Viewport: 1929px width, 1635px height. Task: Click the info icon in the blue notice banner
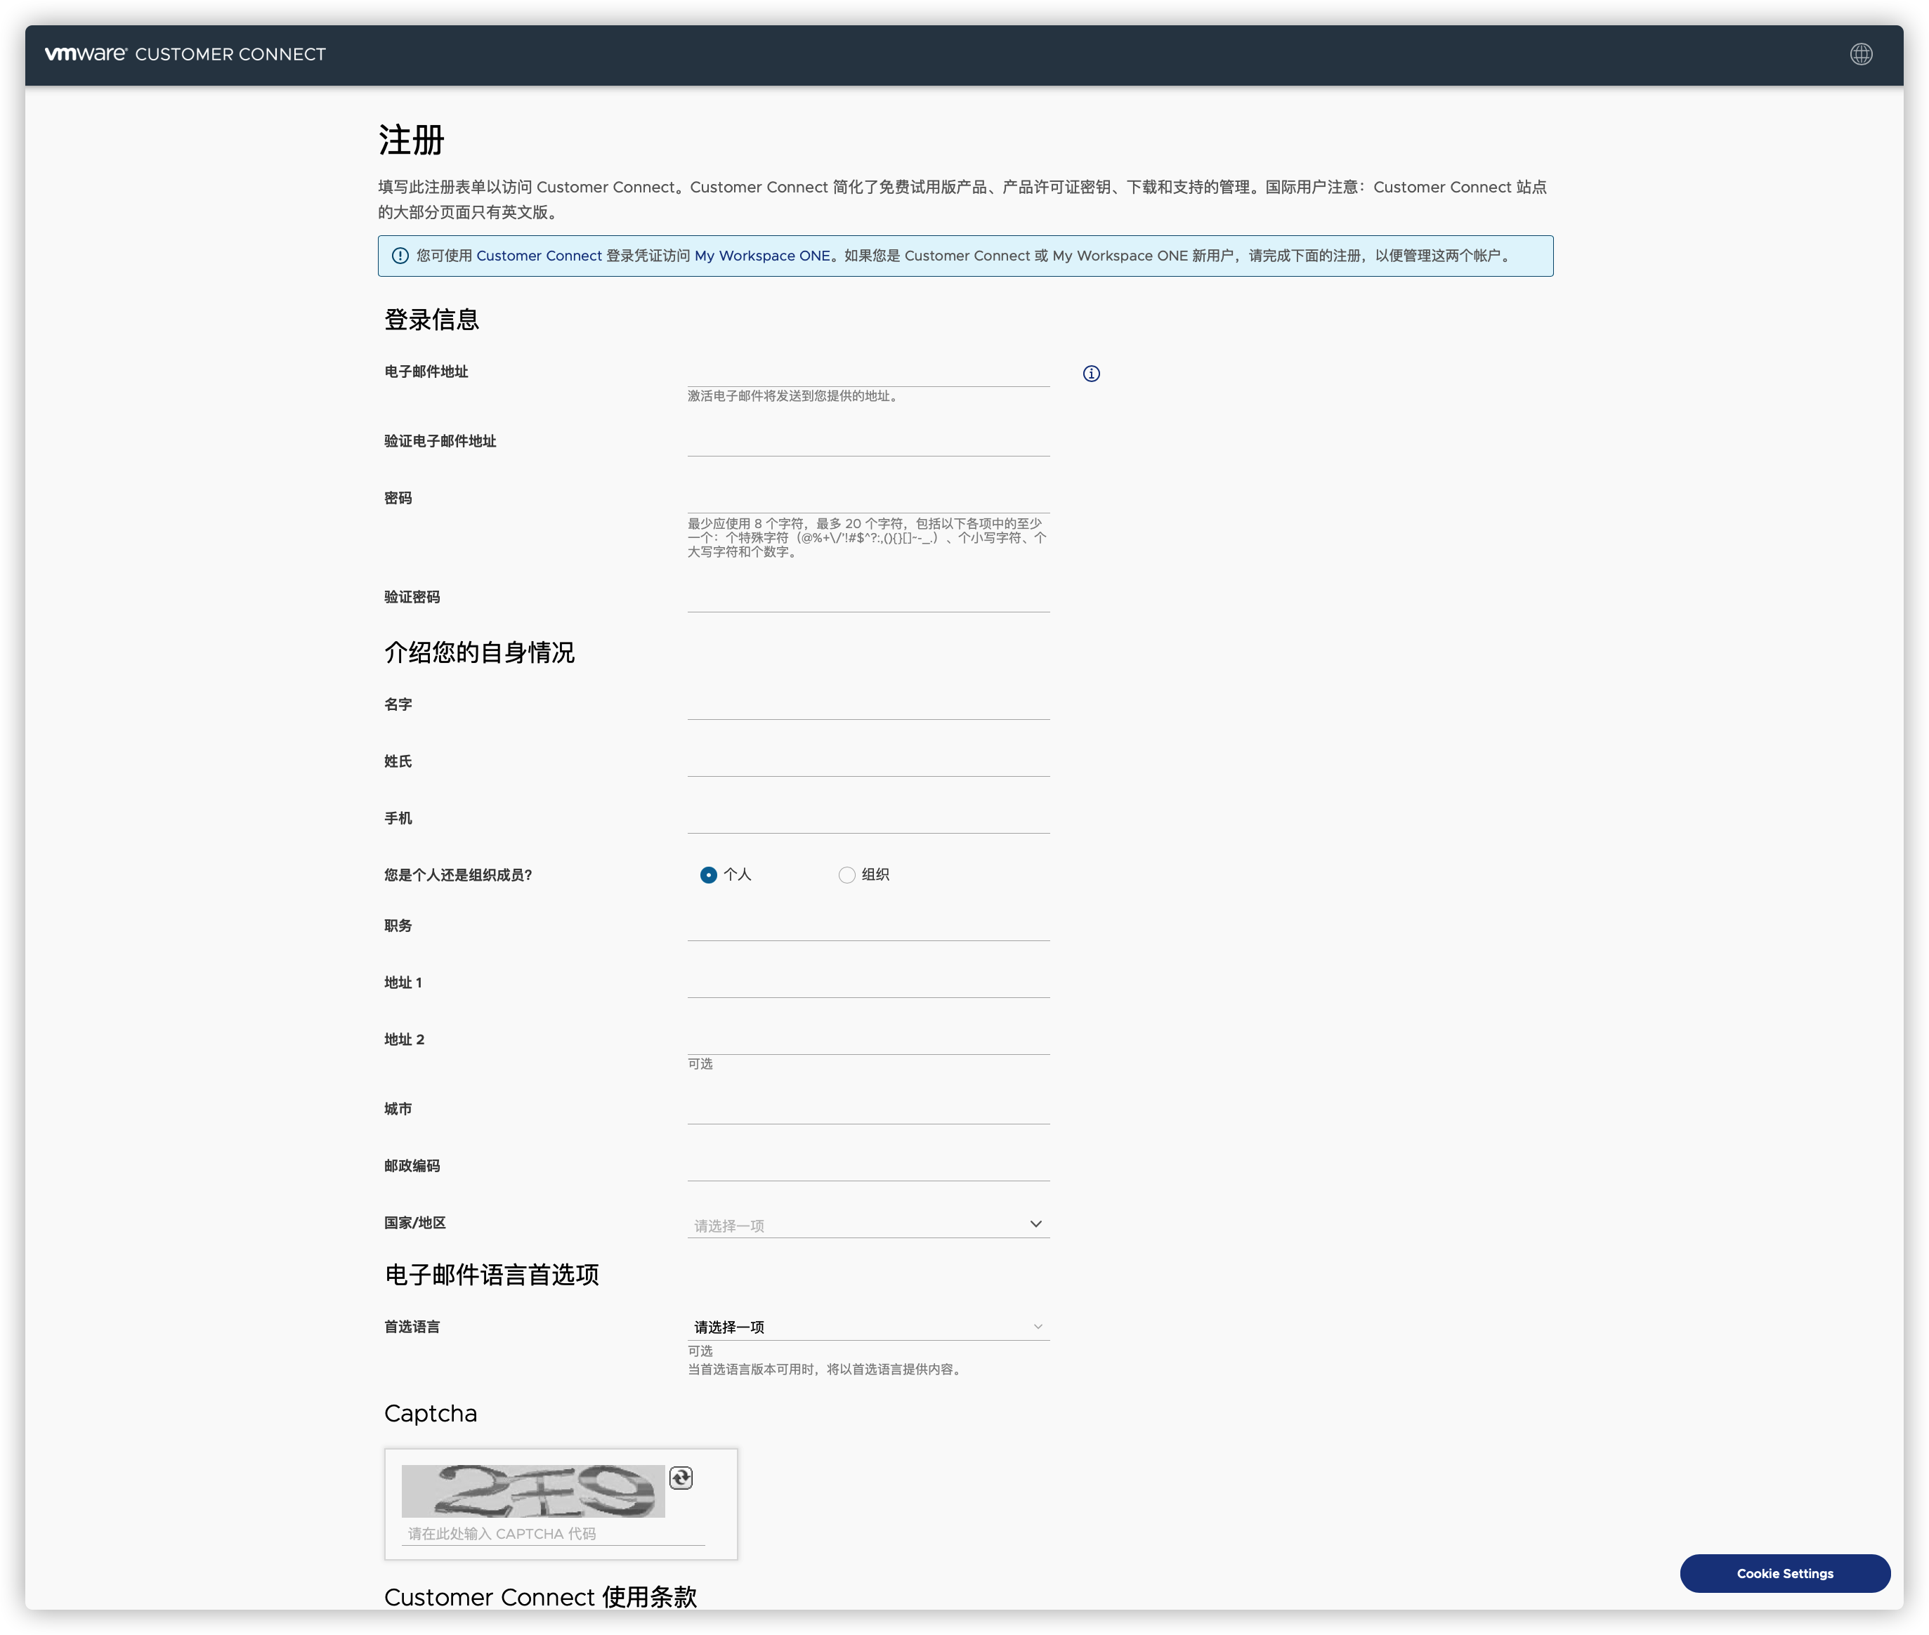pyautogui.click(x=400, y=256)
